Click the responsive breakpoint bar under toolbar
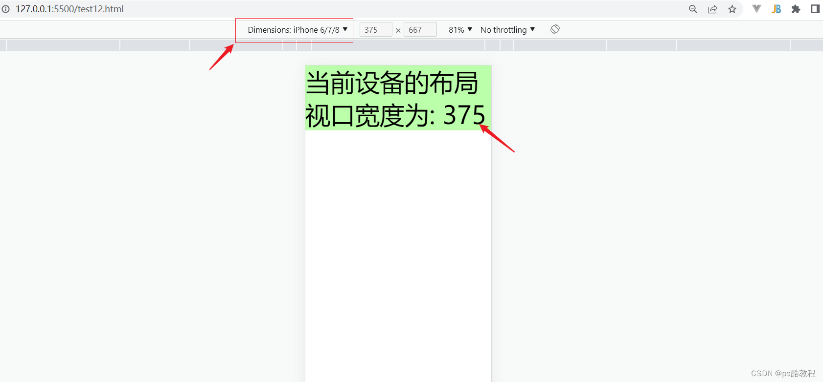 (411, 45)
